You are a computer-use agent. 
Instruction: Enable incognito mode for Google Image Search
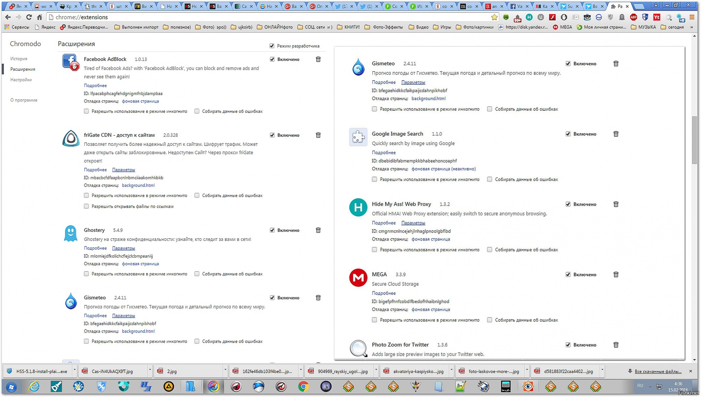[374, 179]
